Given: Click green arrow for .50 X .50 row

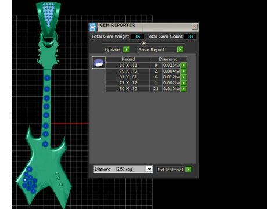Looking at the screenshot, I should point(183,89).
